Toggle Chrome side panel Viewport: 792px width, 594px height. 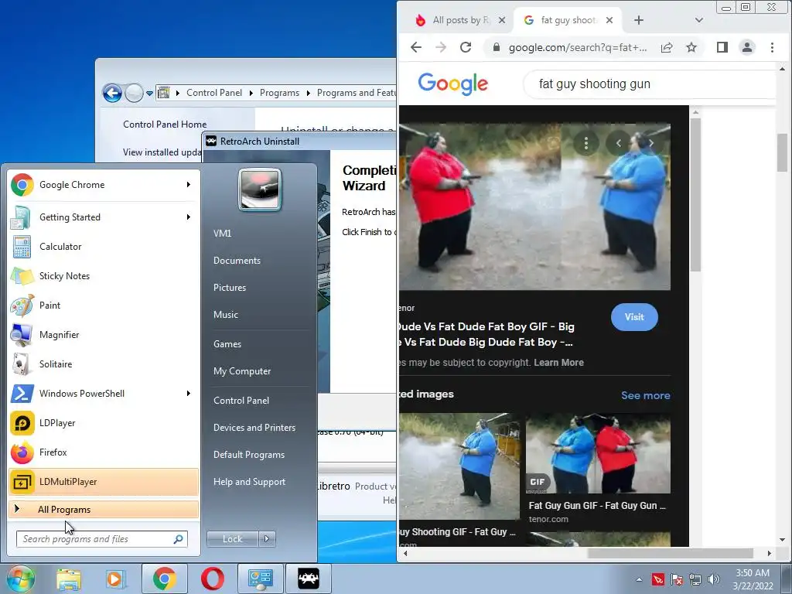click(722, 47)
